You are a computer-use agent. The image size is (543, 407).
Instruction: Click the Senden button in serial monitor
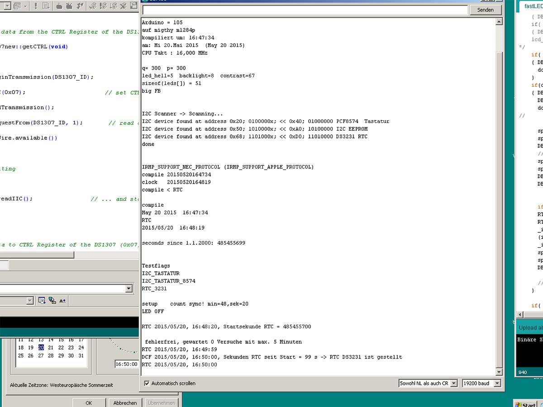(486, 10)
